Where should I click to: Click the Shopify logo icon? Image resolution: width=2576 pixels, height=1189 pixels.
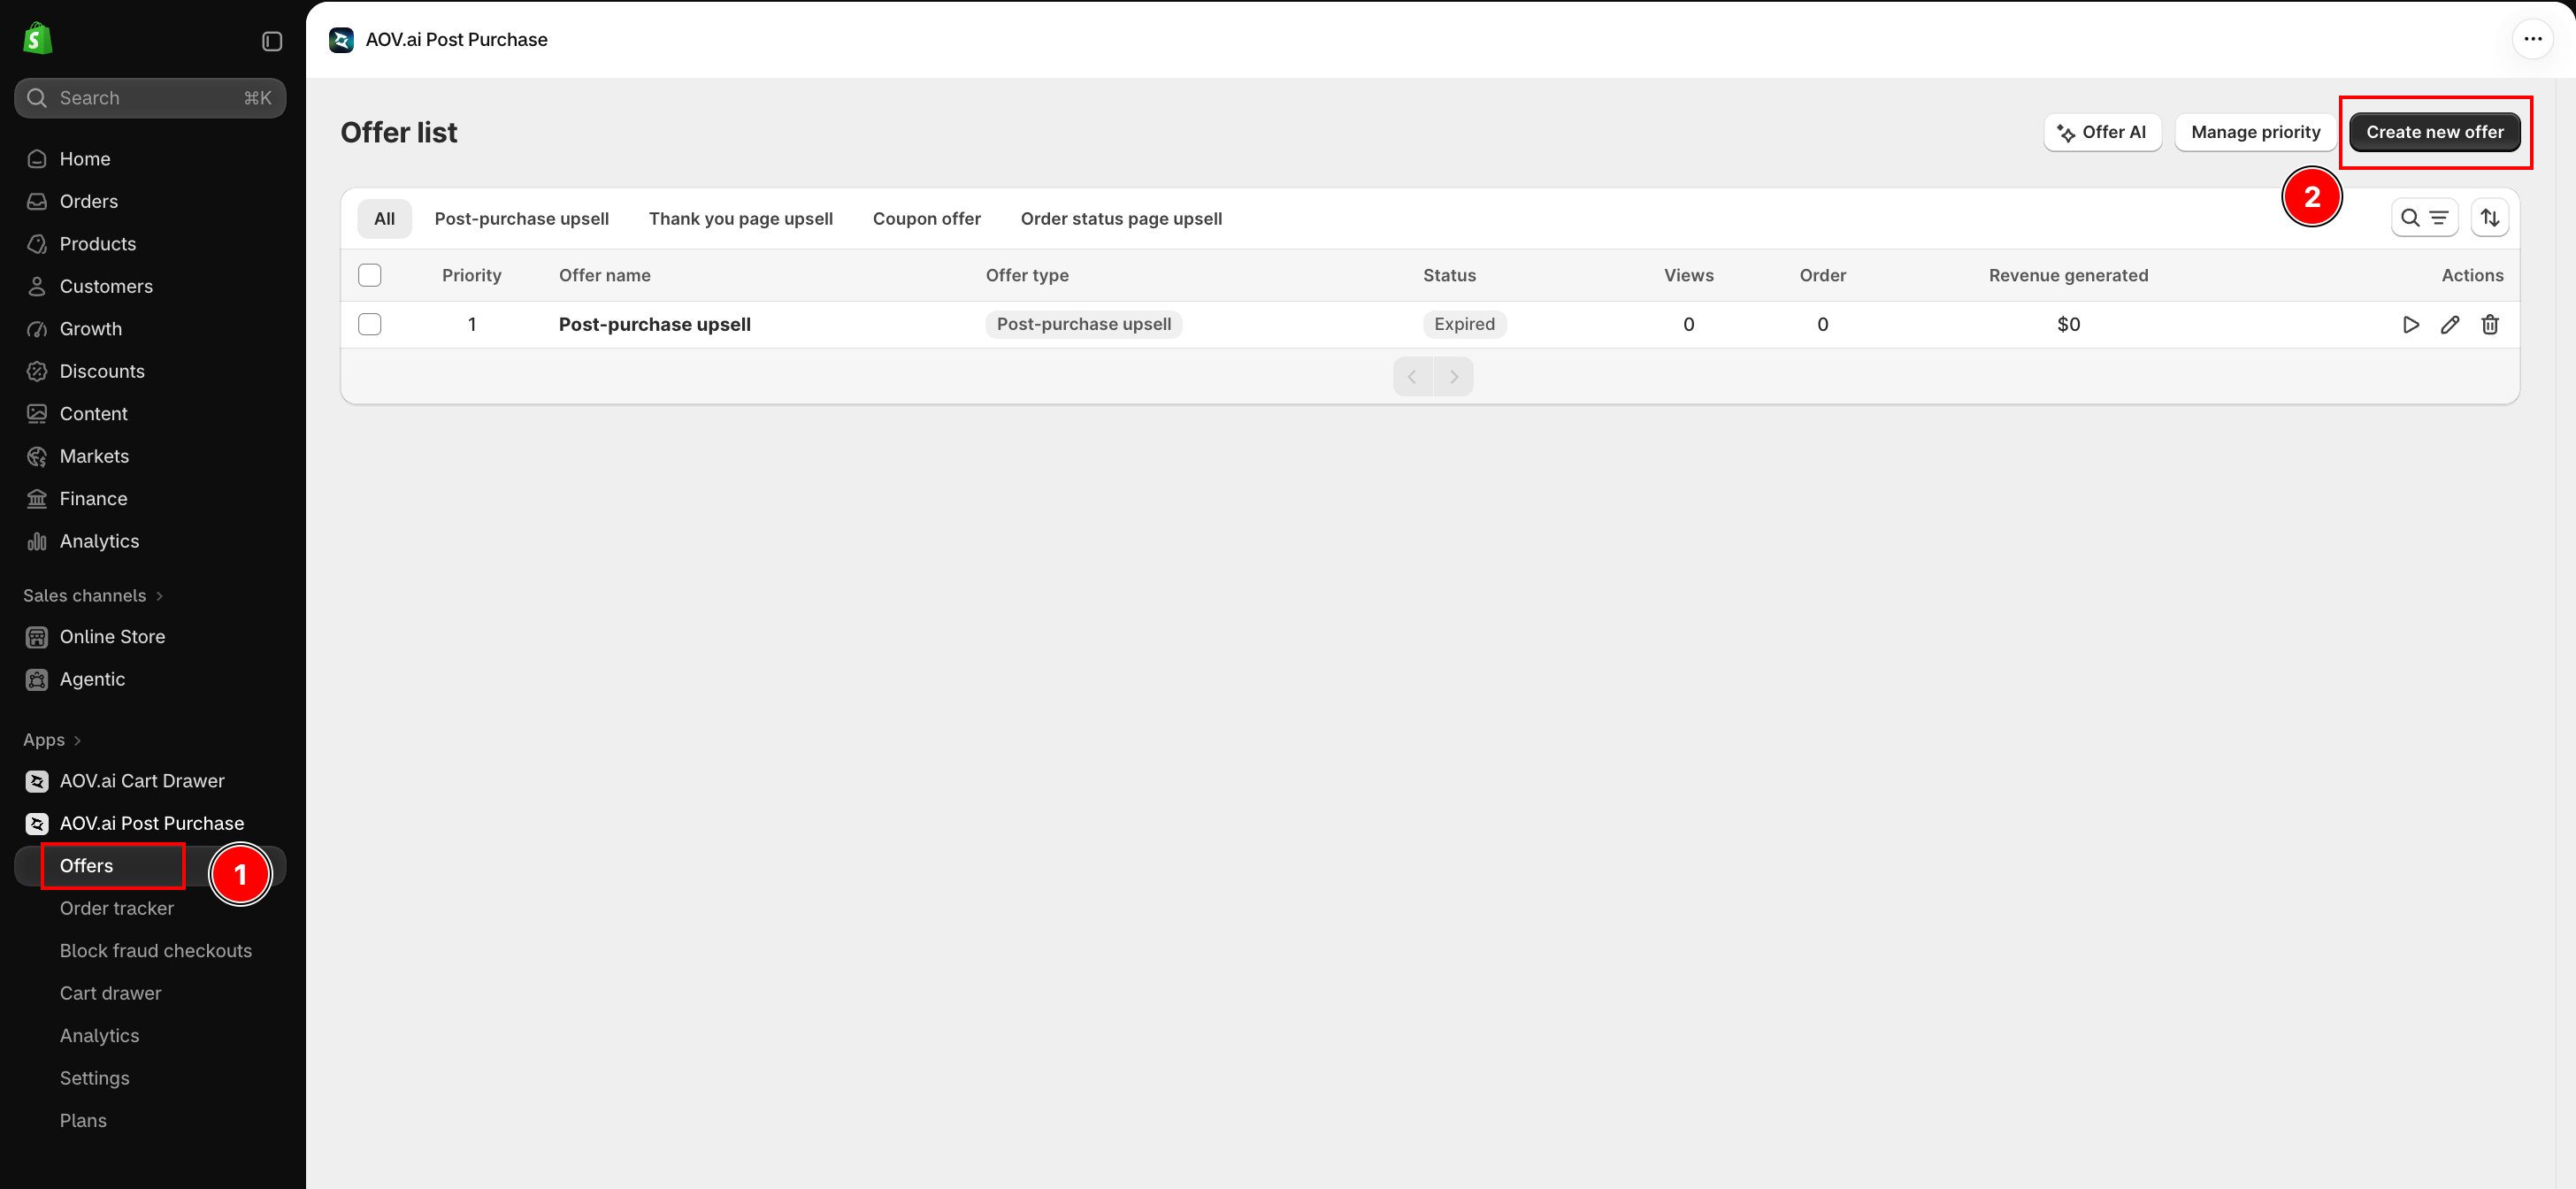pyautogui.click(x=37, y=39)
